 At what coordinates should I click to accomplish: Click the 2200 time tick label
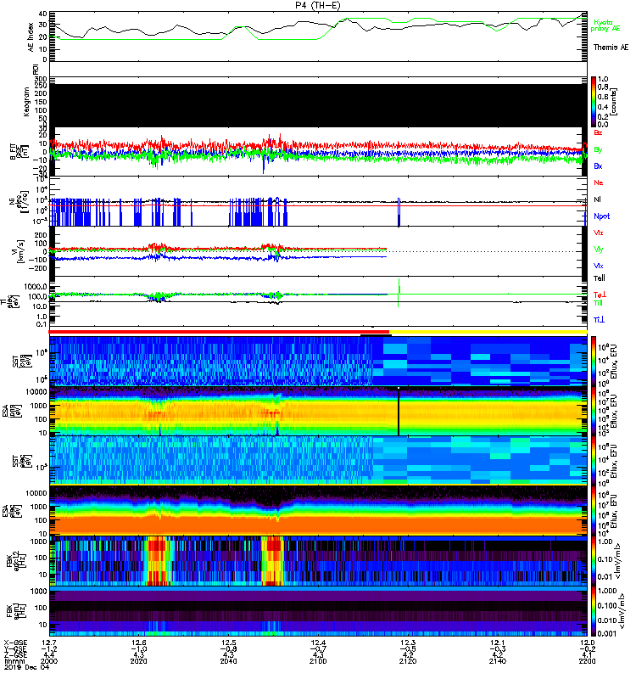coord(587,661)
